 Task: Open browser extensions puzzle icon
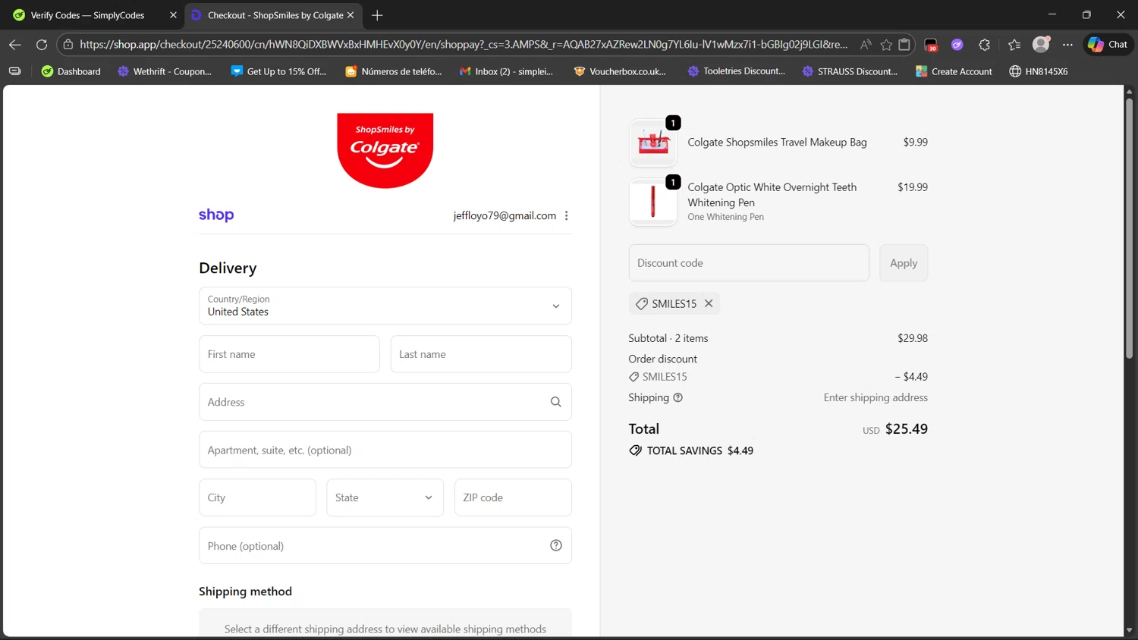click(x=985, y=45)
